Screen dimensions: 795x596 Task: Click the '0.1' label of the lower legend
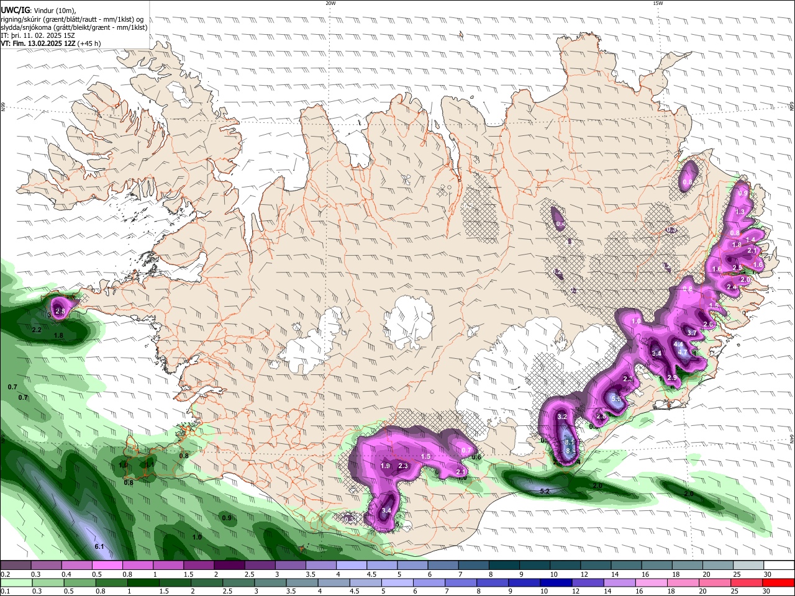tap(5, 591)
